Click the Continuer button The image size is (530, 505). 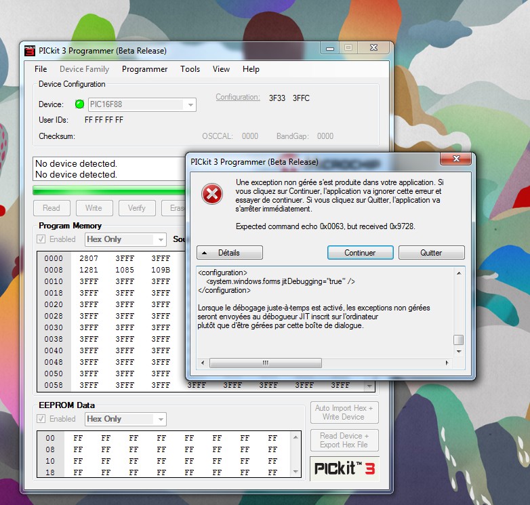[360, 252]
